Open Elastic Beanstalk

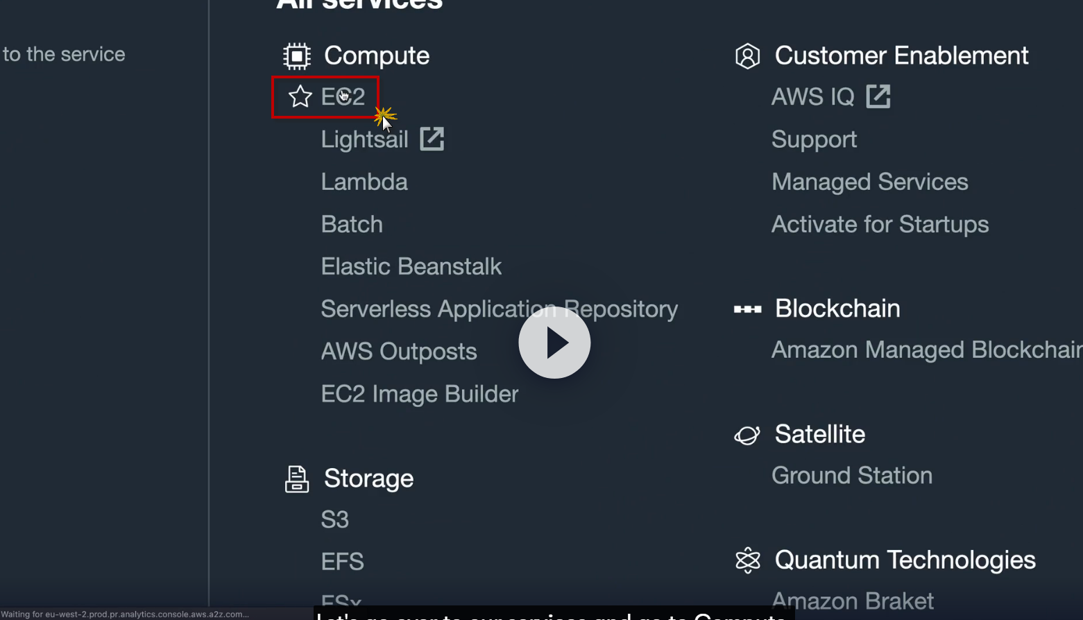click(x=411, y=266)
